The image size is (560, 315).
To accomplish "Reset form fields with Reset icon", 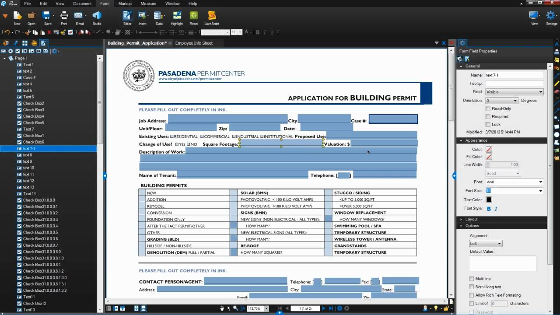I will point(194,17).
